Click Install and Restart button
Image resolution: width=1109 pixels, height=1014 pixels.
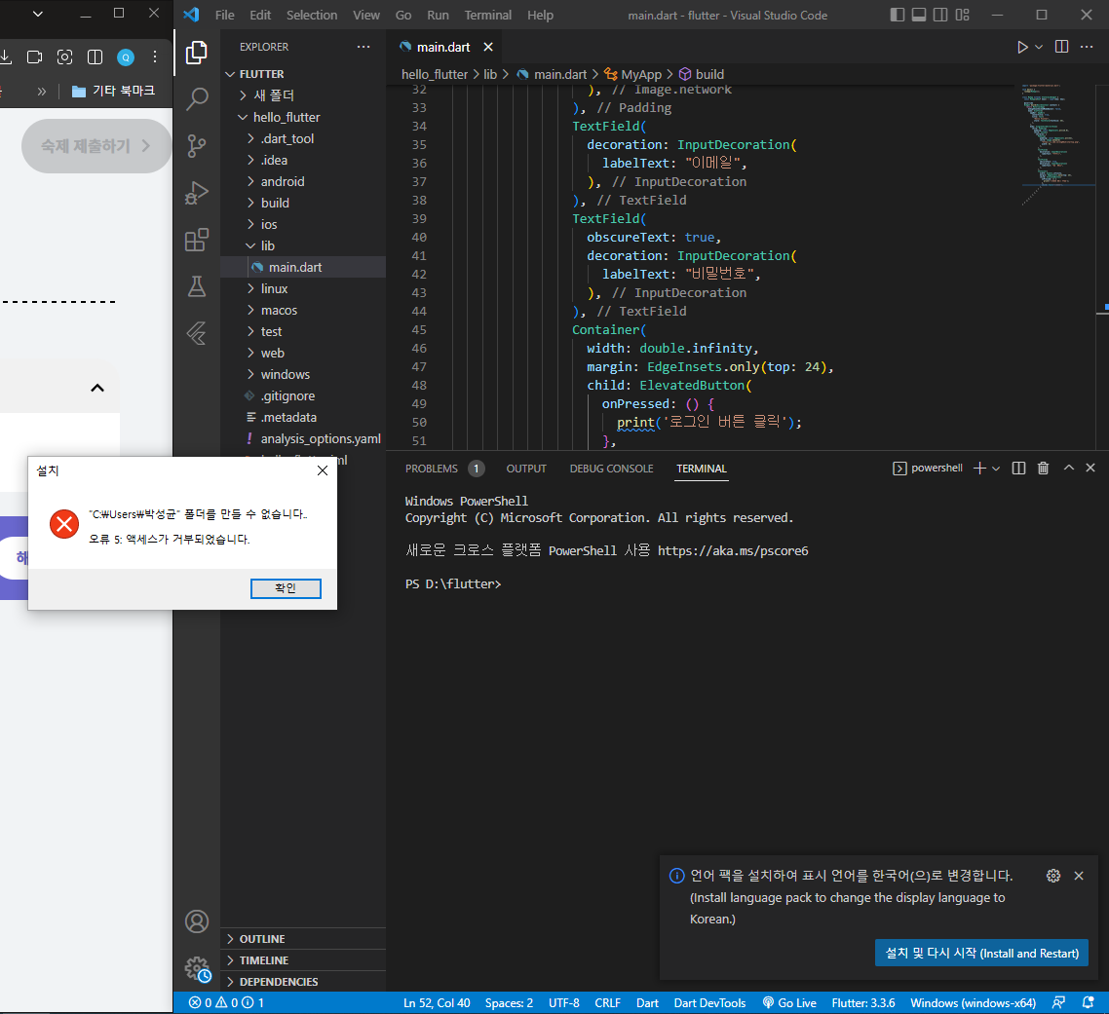click(981, 954)
